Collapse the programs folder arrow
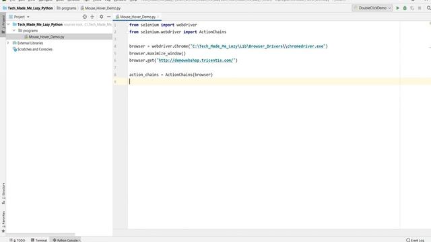This screenshot has height=242, width=431. pyautogui.click(x=14, y=30)
